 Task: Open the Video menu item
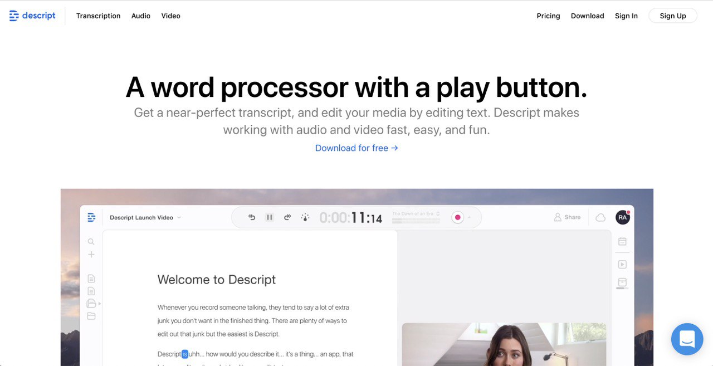pos(170,16)
